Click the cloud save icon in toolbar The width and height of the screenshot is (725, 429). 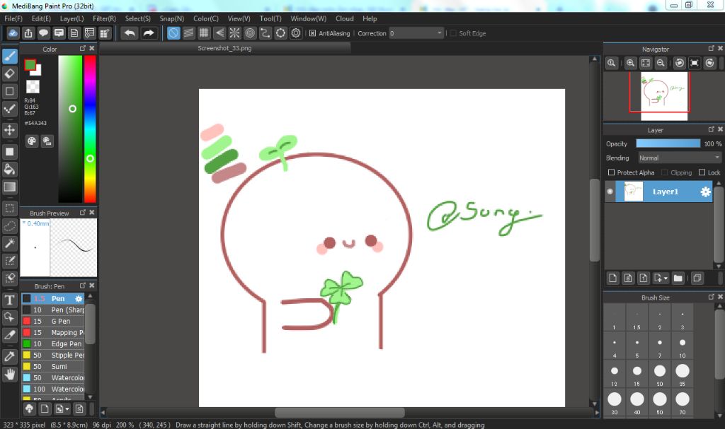click(x=13, y=33)
